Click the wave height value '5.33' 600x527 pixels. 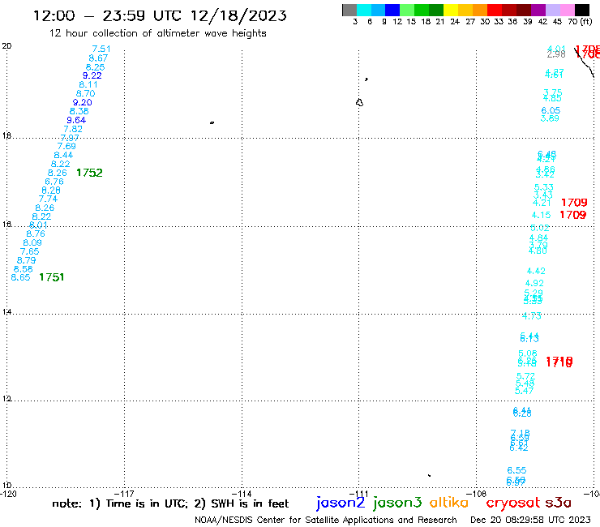(544, 187)
